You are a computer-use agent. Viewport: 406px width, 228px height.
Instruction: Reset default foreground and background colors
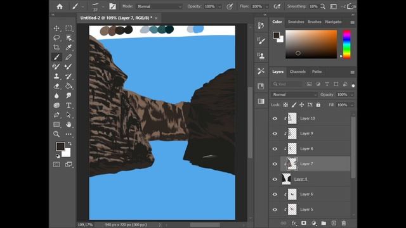(x=58, y=156)
